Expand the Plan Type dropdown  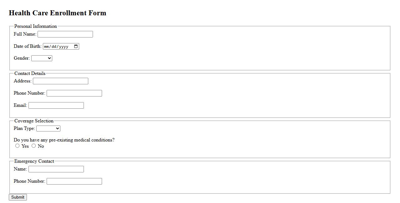(48, 128)
